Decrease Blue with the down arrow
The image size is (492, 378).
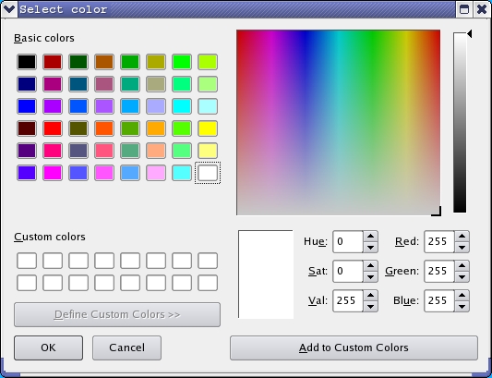click(x=462, y=306)
